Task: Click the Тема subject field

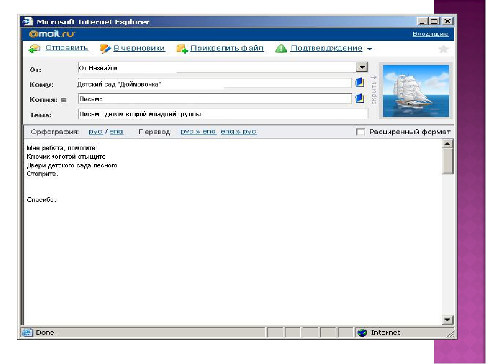Action: tap(223, 114)
